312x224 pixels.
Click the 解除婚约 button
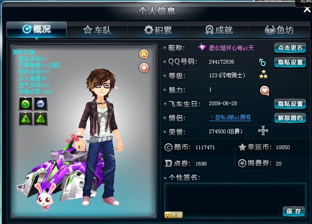(290, 118)
